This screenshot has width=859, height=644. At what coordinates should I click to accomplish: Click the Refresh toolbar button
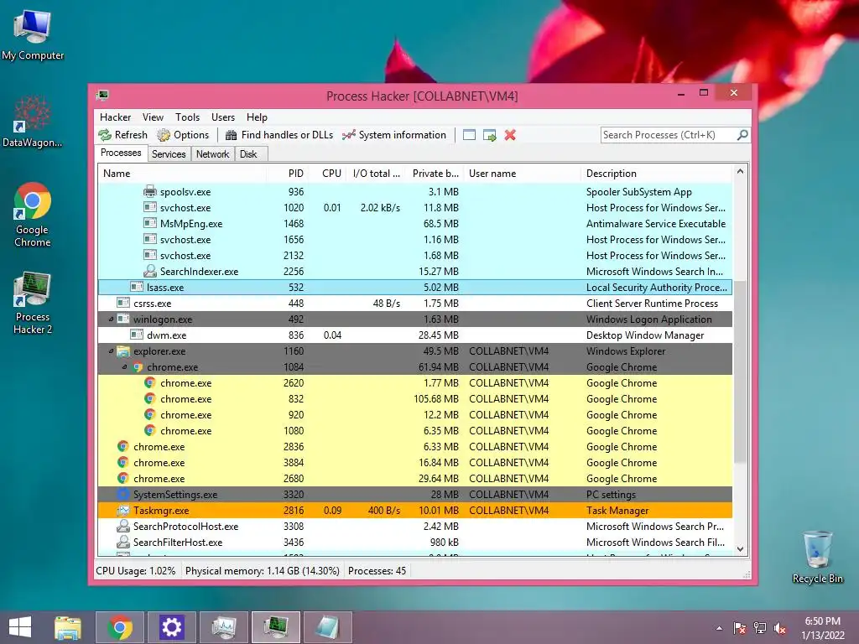(x=123, y=135)
